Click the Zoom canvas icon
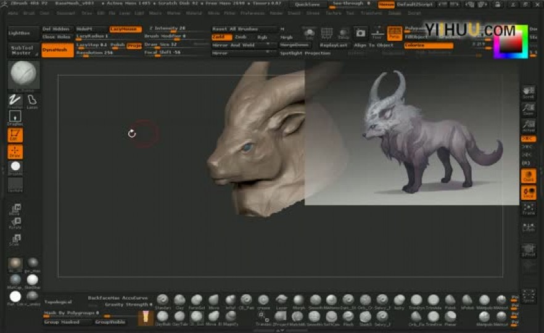The width and height of the screenshot is (544, 333). tap(529, 109)
